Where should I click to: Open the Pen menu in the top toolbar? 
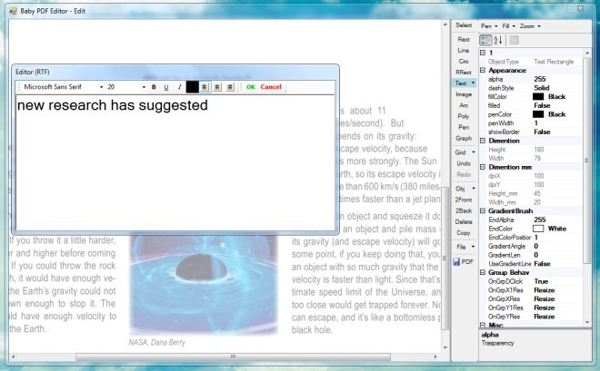[489, 26]
